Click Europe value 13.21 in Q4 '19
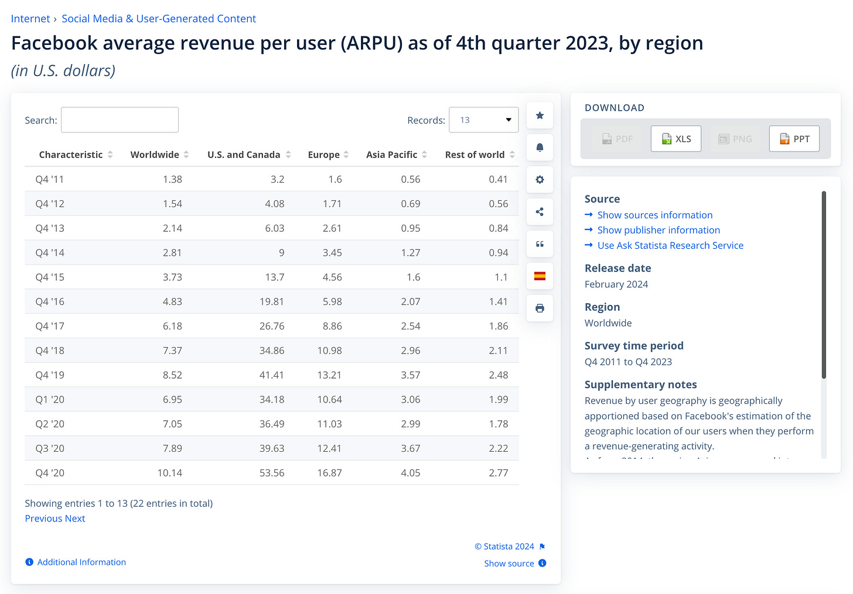This screenshot has height=594, width=853. (329, 375)
